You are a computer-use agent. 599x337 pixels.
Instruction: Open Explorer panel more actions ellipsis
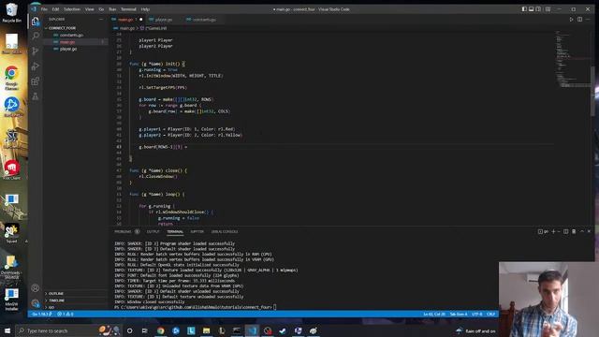(x=101, y=19)
